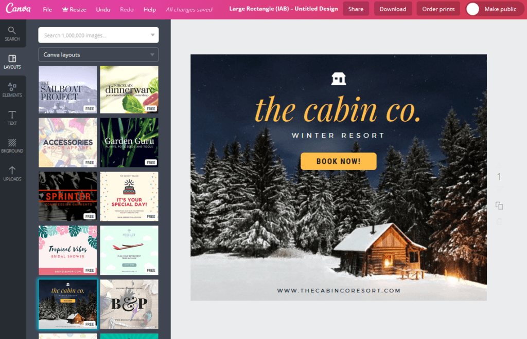This screenshot has width=527, height=339.
Task: Expand the search box dropdown arrow
Action: coord(152,35)
